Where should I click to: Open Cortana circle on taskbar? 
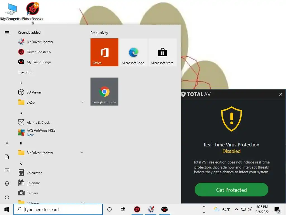pyautogui.click(x=109, y=209)
